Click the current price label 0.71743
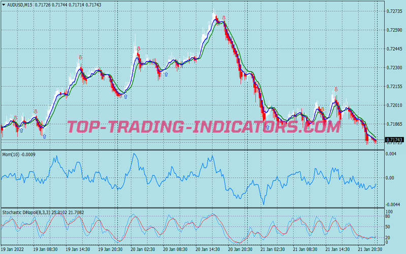406x254 pixels. tap(394, 140)
